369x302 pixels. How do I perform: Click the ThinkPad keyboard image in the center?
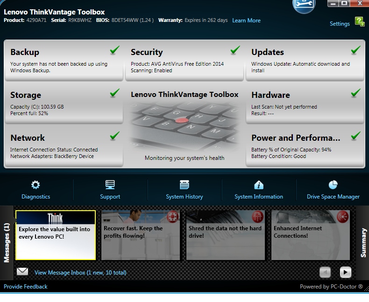184,126
